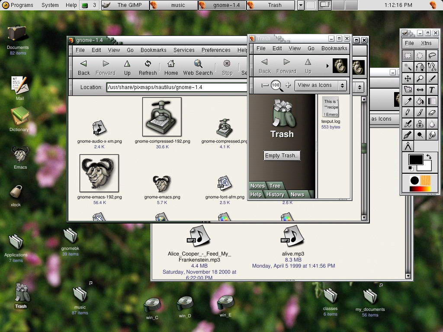Screen dimensions: 443x332
Task: Select the Rectangular selection tool in GIMP
Action: click(x=408, y=56)
